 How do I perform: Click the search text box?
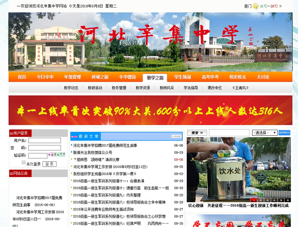(229, 133)
